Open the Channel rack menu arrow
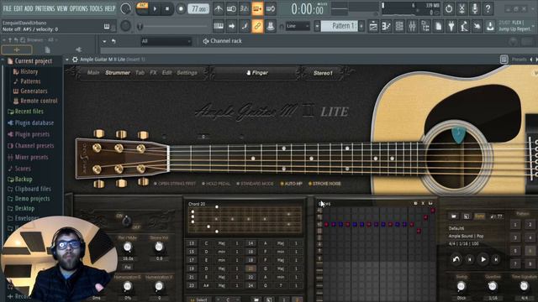 [x=104, y=41]
